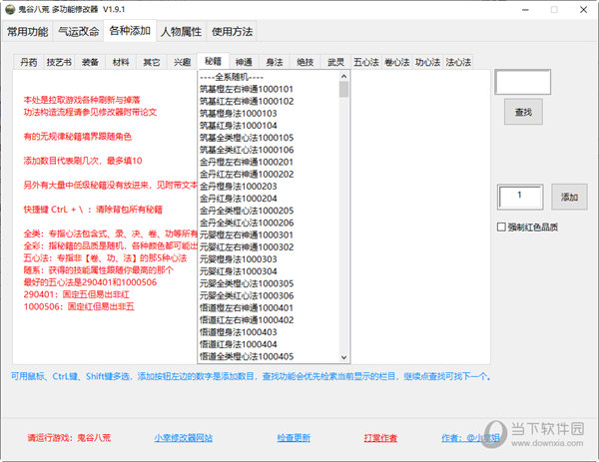Select list item 筑基橙左右神通1000101
The height and width of the screenshot is (462, 599).
click(x=246, y=89)
